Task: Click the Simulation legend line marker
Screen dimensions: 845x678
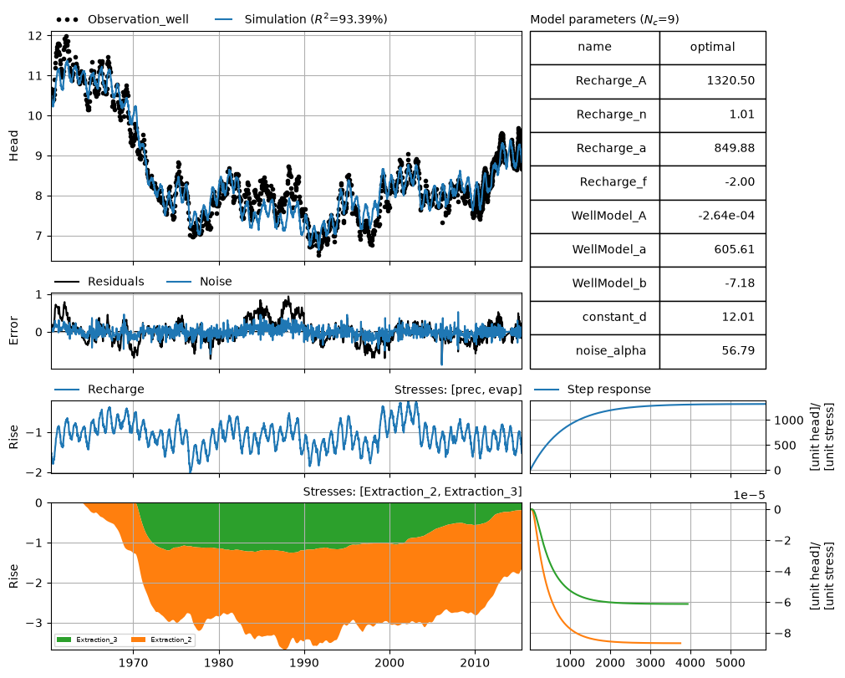Action: (223, 19)
